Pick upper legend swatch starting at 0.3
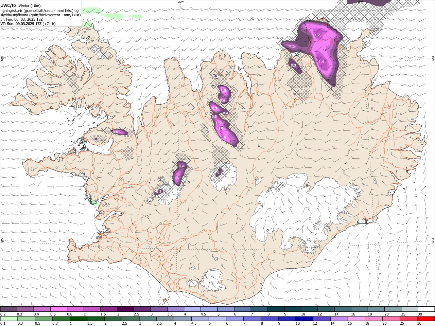The height and width of the screenshot is (326, 435). tap(25, 309)
